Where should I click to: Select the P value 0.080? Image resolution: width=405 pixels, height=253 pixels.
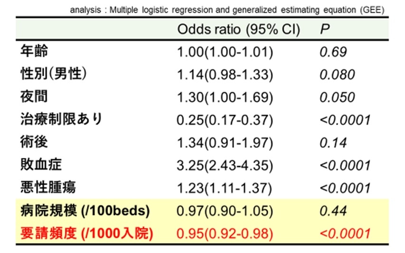pyautogui.click(x=337, y=74)
